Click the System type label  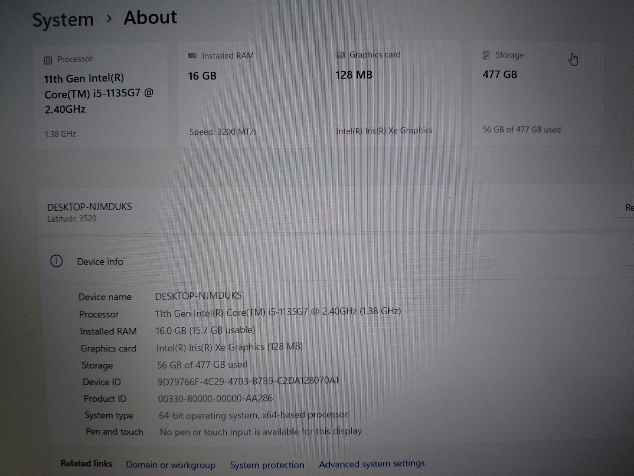pos(109,415)
